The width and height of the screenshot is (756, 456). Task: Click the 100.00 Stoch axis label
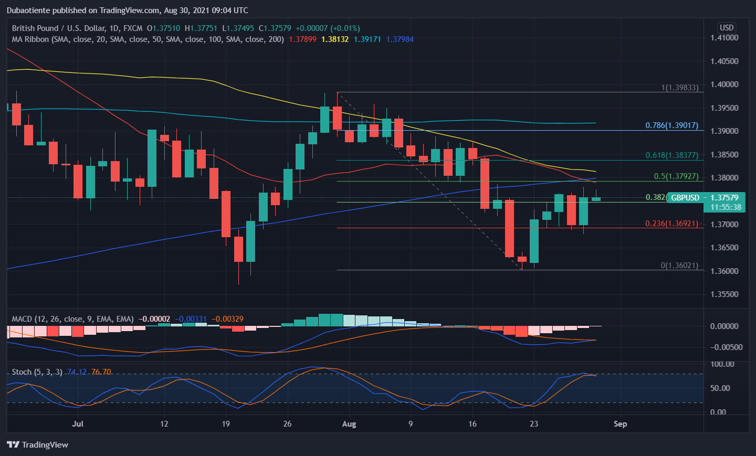click(x=722, y=364)
